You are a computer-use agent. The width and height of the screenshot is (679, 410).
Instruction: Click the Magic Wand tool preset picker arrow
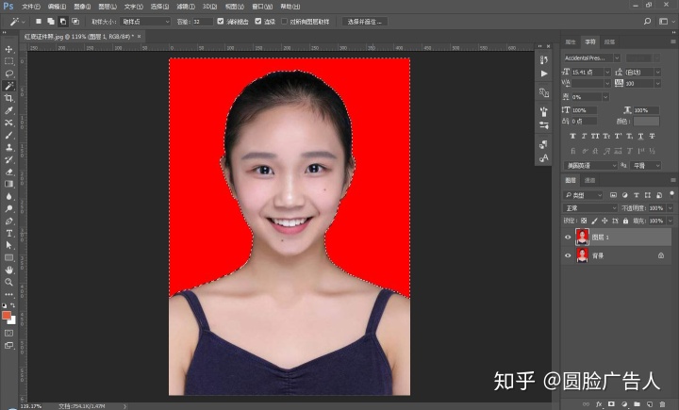click(23, 22)
